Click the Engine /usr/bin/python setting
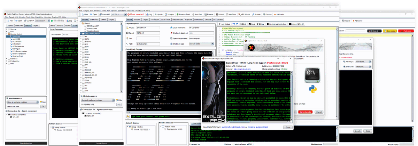This screenshot has width=418, height=146. tap(276, 24)
